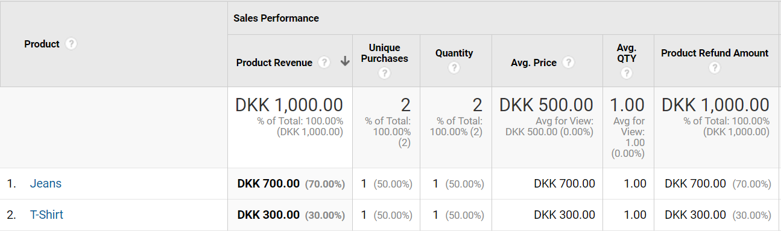Click the Sales Performance group header
Viewport: 781px width, 232px height.
coord(276,18)
